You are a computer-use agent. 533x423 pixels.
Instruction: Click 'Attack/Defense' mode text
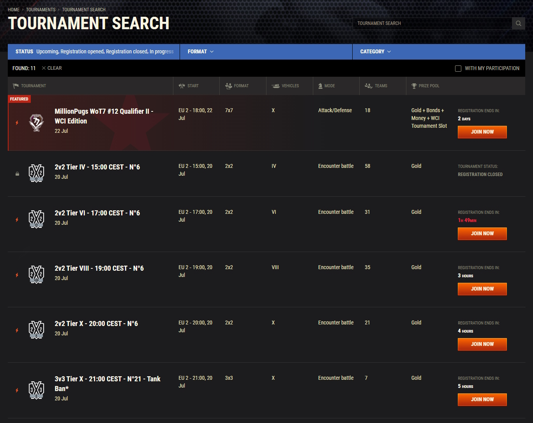tap(335, 111)
